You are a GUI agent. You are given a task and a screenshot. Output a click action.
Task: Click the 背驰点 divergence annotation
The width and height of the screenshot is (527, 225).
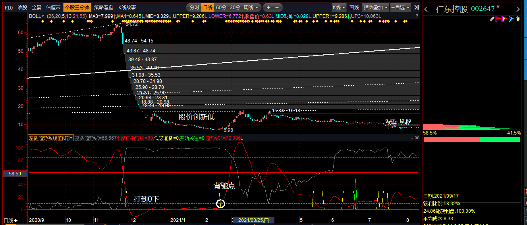coord(224,186)
